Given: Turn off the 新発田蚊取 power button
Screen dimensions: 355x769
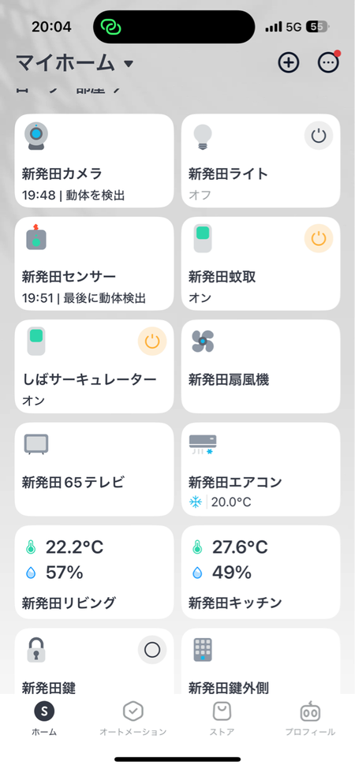Looking at the screenshot, I should pyautogui.click(x=319, y=239).
